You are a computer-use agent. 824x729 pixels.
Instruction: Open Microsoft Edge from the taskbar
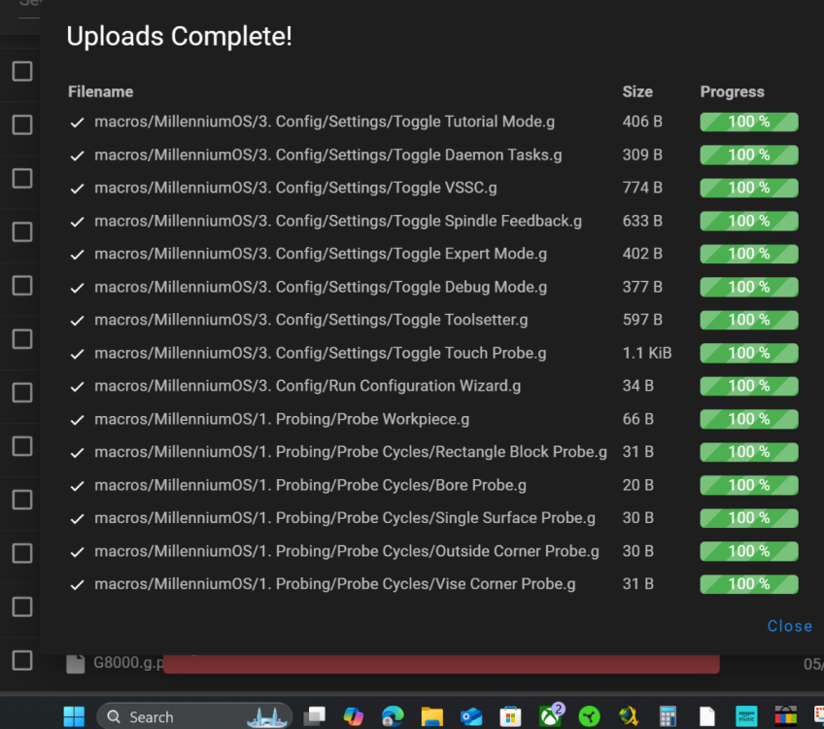coord(393,715)
